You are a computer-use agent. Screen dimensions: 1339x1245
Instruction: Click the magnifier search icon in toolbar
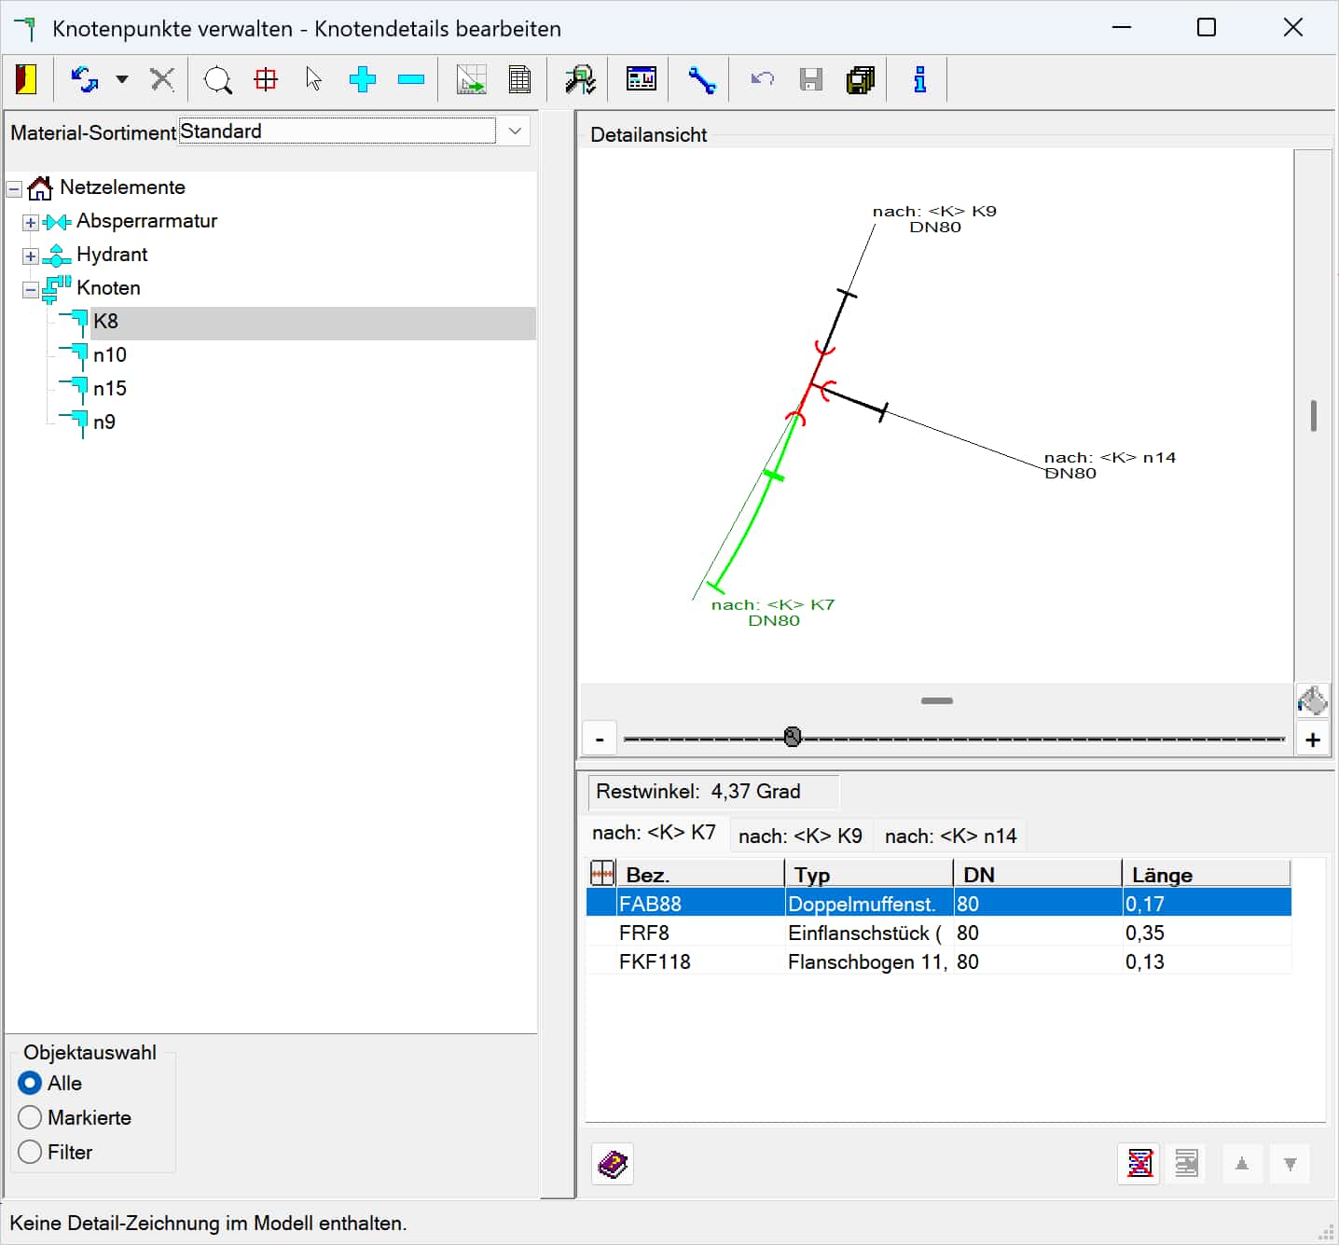tap(217, 80)
